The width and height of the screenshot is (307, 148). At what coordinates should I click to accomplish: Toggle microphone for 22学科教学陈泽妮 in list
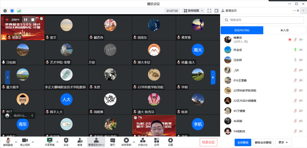click(295, 90)
